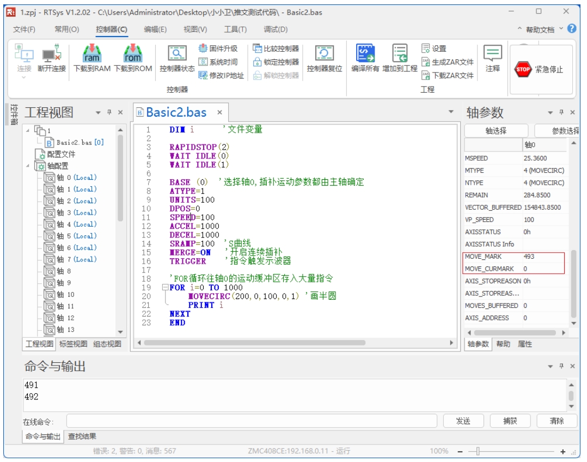Screen dimensions: 587x462
Task: Open the editor tab list dropdown
Action: point(451,112)
